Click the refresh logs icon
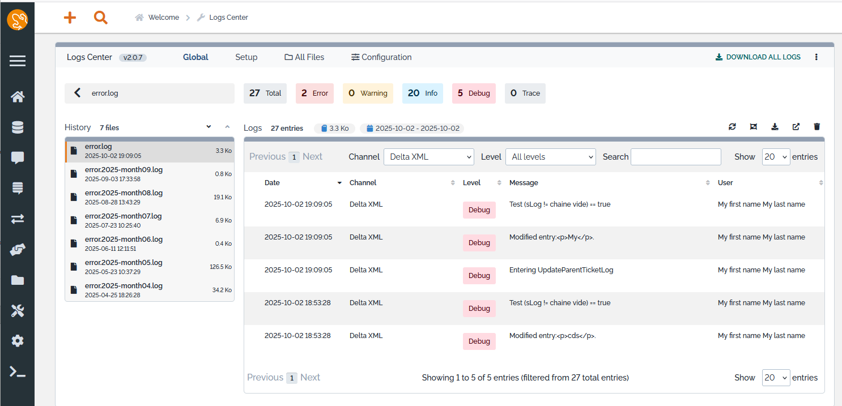 (x=732, y=127)
